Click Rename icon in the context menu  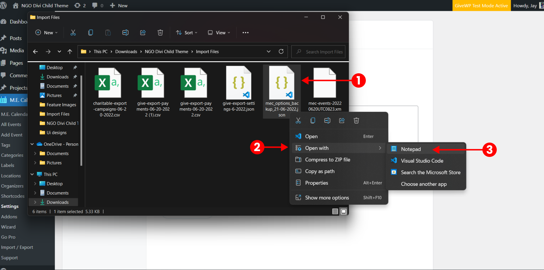tap(327, 121)
